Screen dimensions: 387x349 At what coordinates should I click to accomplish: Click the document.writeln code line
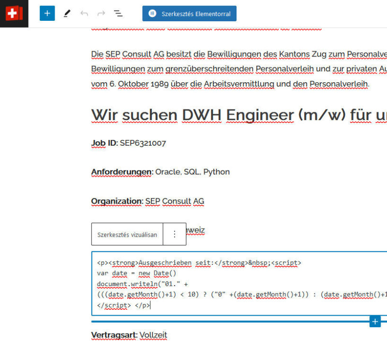[142, 284]
